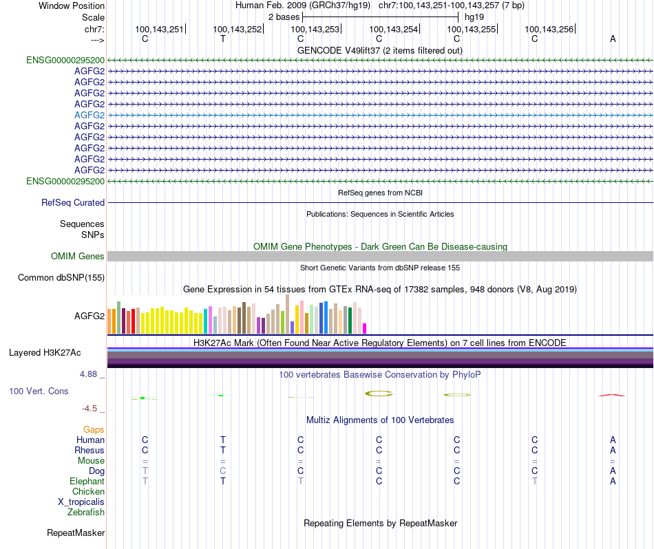Click position marker 100,143,251
654x549 pixels.
tap(159, 29)
